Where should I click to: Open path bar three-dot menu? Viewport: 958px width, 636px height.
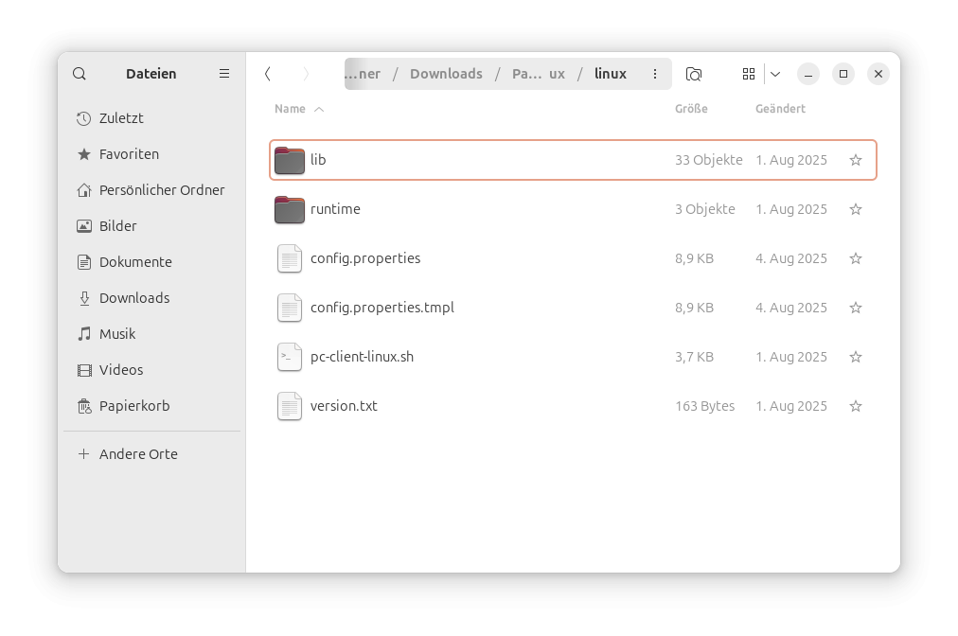(x=655, y=74)
